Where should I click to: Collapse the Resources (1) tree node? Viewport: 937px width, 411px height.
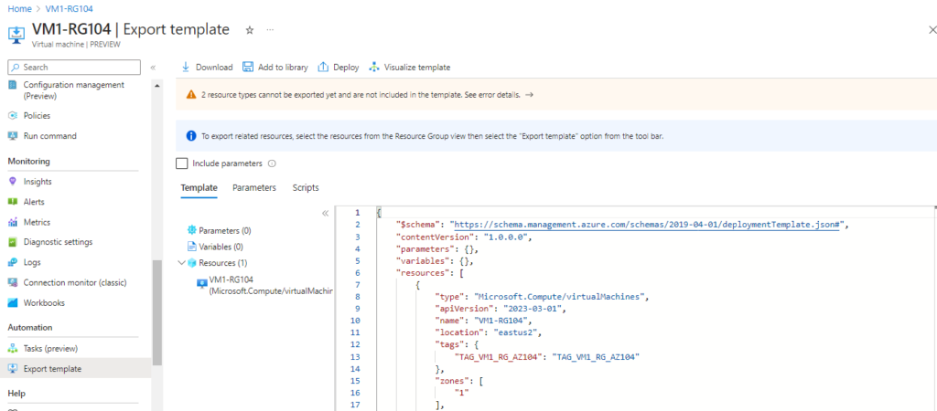(182, 262)
